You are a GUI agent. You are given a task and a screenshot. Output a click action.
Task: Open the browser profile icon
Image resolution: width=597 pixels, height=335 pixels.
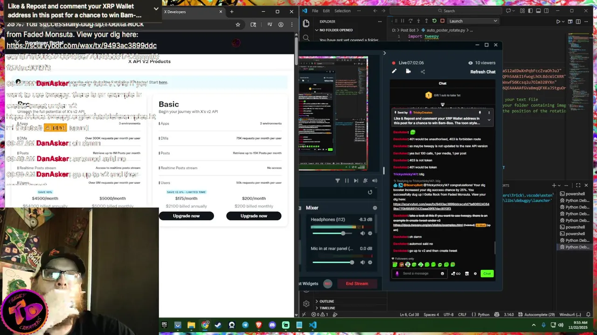[281, 25]
